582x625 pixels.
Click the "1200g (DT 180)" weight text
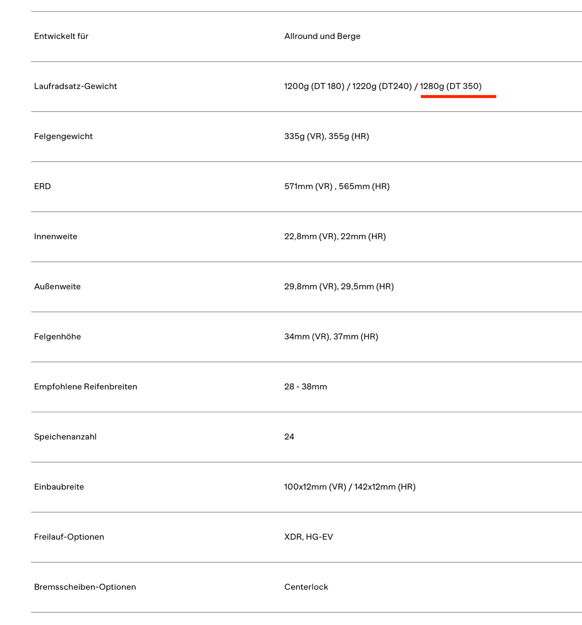click(x=314, y=86)
